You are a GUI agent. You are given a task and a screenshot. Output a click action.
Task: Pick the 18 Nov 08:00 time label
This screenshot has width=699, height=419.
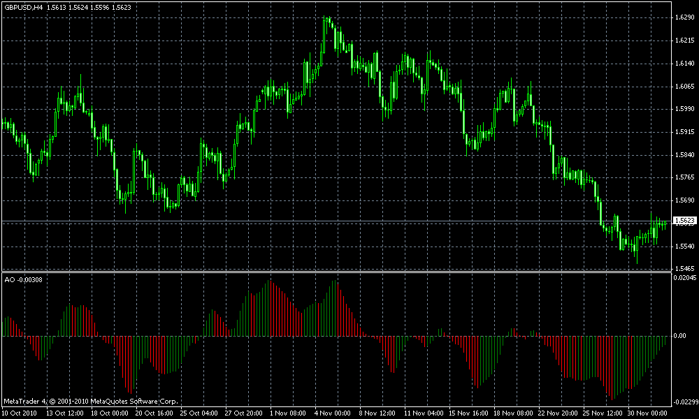[512, 413]
